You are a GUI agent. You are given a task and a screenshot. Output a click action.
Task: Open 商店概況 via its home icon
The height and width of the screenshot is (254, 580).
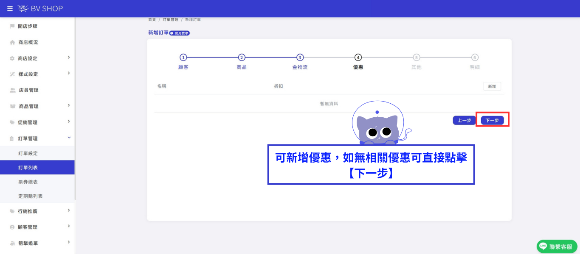[x=12, y=42]
